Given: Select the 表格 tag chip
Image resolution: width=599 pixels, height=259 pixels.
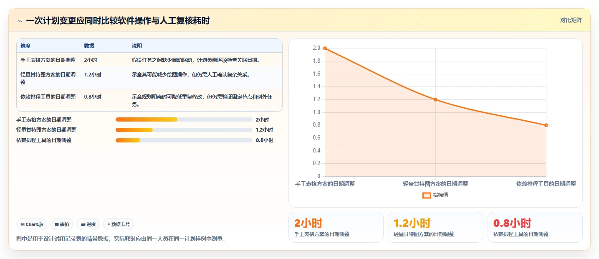Looking at the screenshot, I should click(x=62, y=224).
